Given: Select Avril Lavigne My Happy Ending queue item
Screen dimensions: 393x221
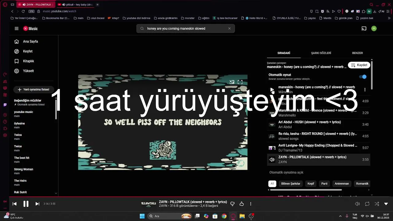Looking at the screenshot, I should point(318,148).
